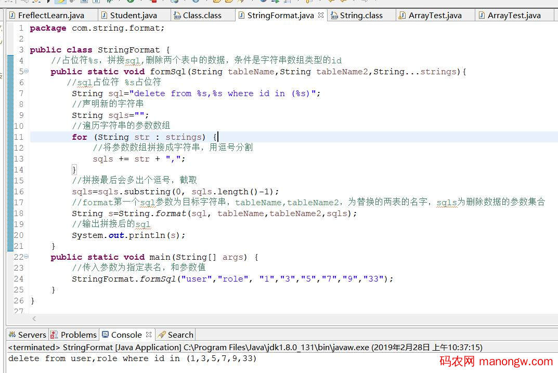Close the StringFormat.java tab

tap(321, 16)
